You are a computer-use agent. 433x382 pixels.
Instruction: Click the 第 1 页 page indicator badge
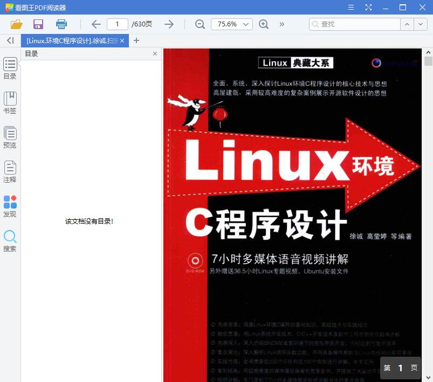(x=401, y=367)
